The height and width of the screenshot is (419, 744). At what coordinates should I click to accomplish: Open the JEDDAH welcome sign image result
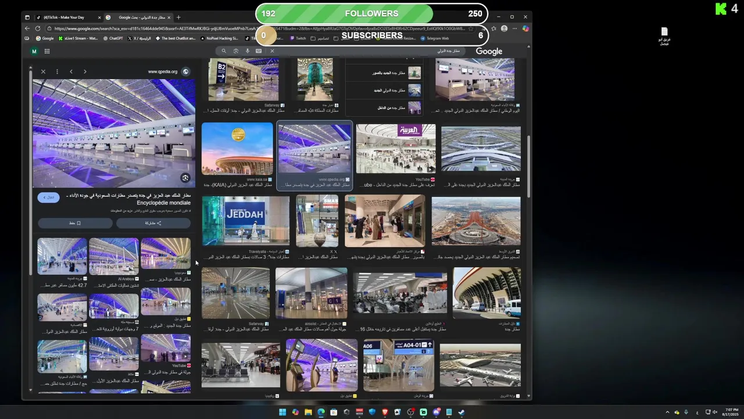point(245,221)
